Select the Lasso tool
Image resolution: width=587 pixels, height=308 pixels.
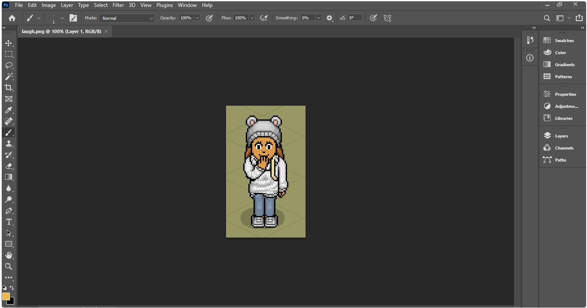coord(9,65)
